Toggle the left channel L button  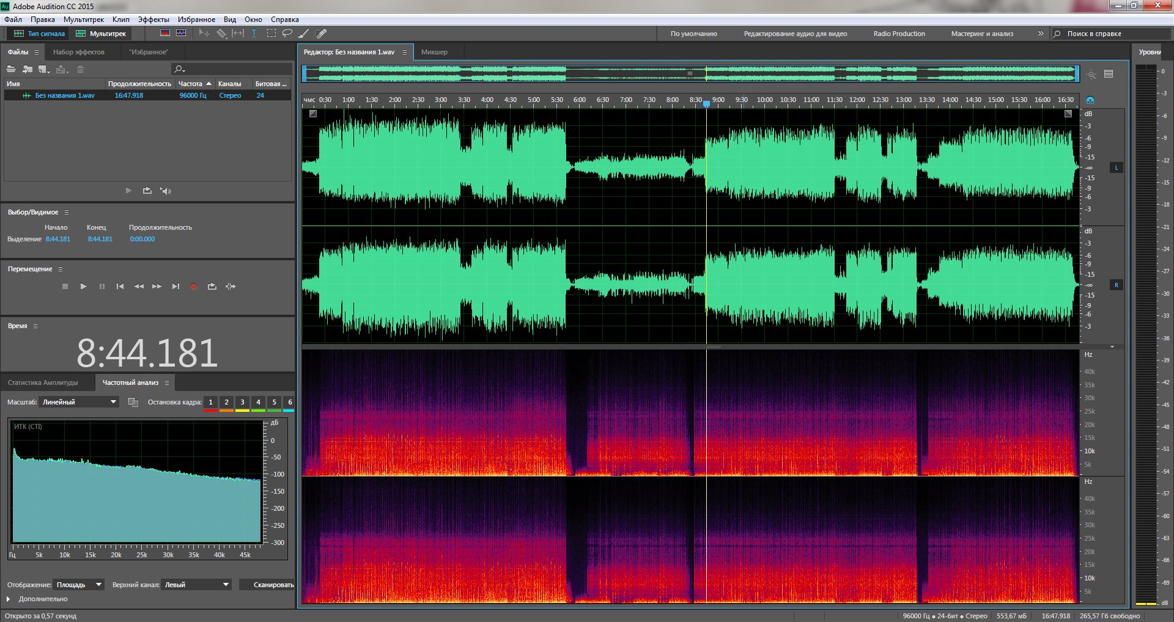[1116, 167]
